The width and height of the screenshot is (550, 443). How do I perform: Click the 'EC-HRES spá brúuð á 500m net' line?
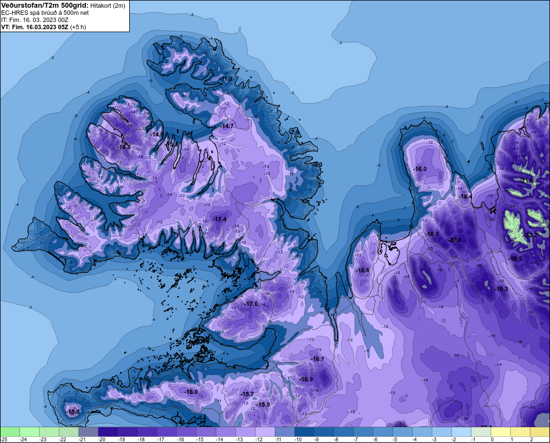coord(45,13)
